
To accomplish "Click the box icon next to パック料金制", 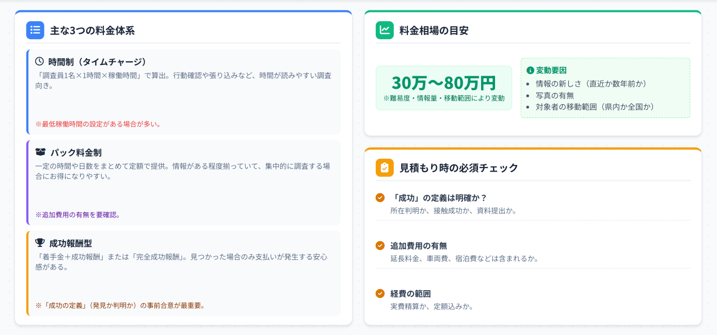I will [x=40, y=152].
